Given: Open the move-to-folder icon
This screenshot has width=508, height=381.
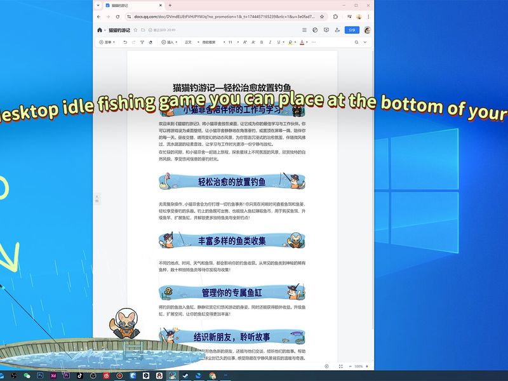Looking at the screenshot, I should 143,30.
